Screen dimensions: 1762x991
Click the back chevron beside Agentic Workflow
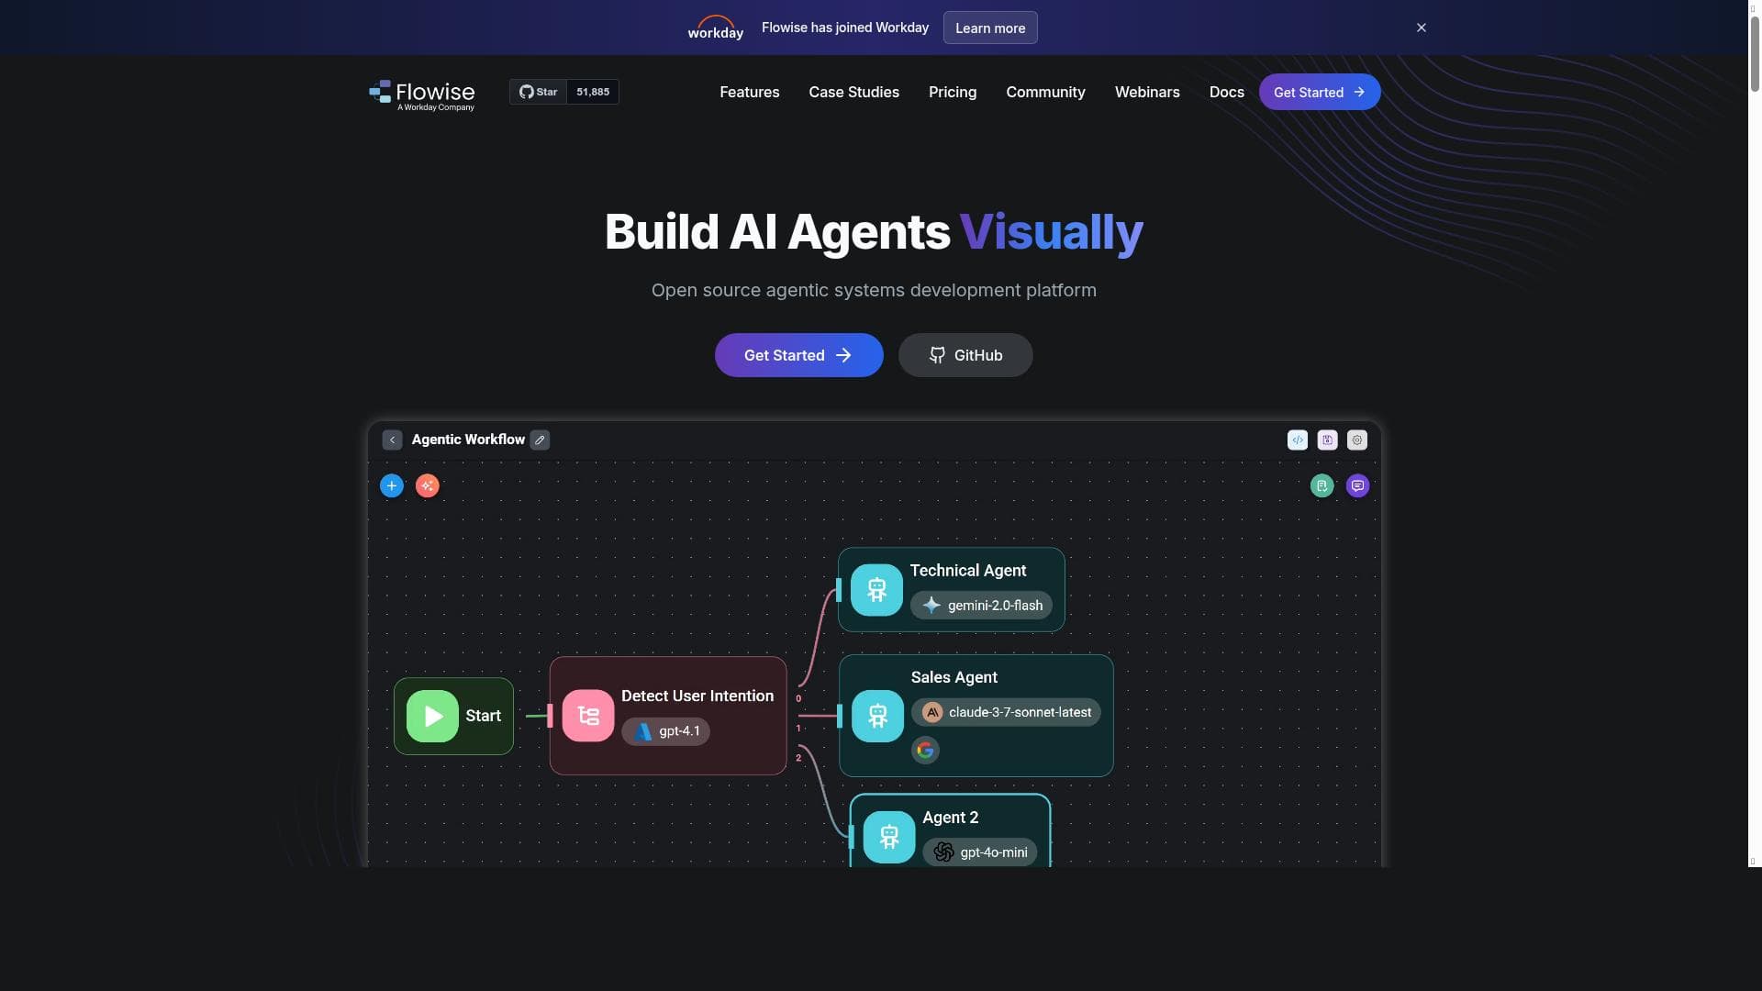(x=393, y=440)
